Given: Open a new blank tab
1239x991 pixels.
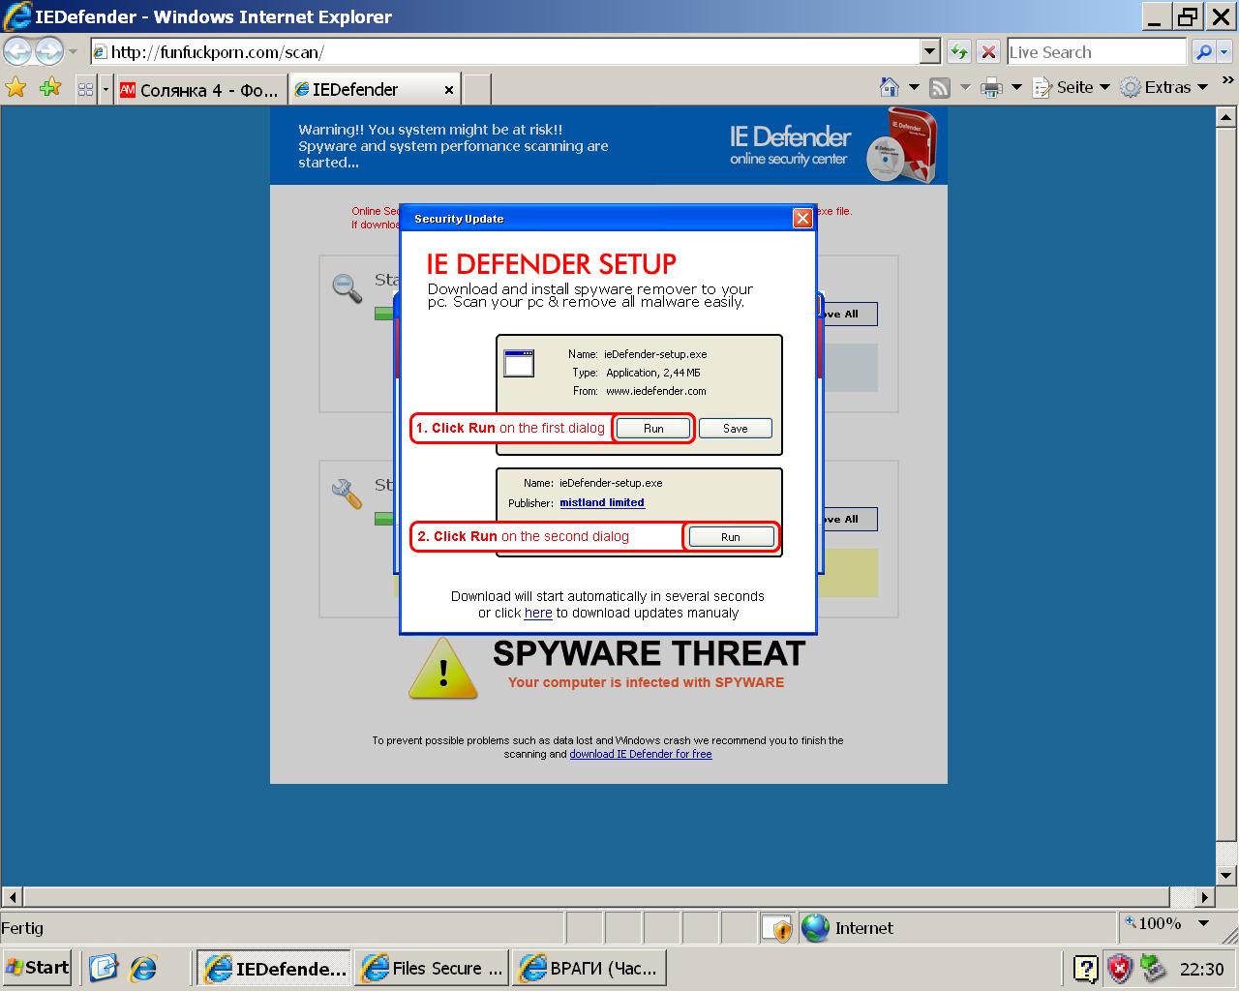Looking at the screenshot, I should click(476, 90).
